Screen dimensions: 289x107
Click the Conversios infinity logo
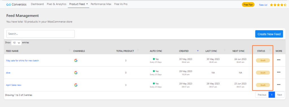coord(8,5)
